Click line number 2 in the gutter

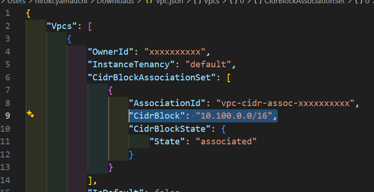point(7,26)
